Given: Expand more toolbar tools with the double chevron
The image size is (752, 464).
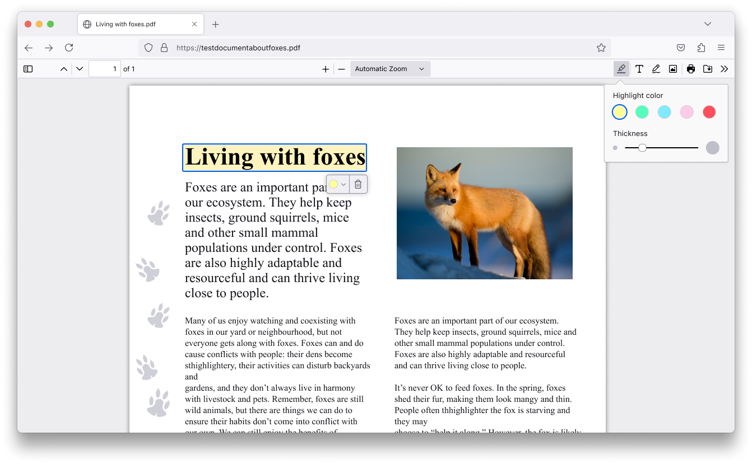Looking at the screenshot, I should pos(724,68).
